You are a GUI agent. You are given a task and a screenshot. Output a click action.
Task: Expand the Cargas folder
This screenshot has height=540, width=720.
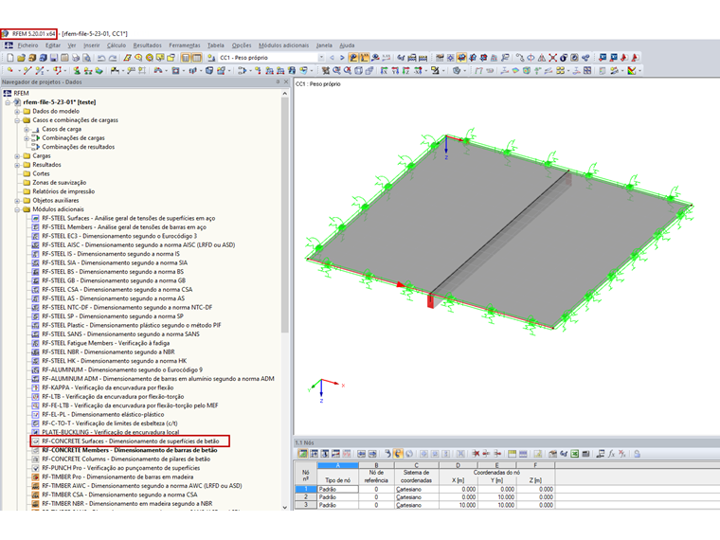tap(17, 156)
